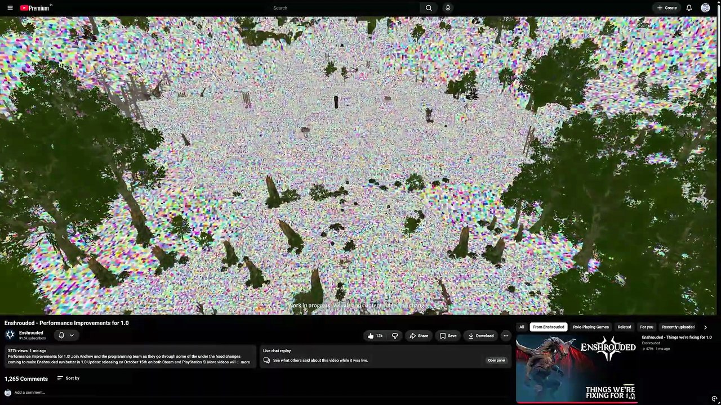
Task: Click the Live chat replay heading
Action: [277, 351]
